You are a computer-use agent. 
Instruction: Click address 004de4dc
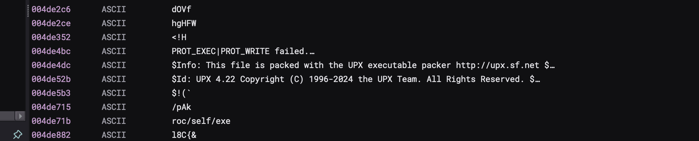pyautogui.click(x=51, y=65)
